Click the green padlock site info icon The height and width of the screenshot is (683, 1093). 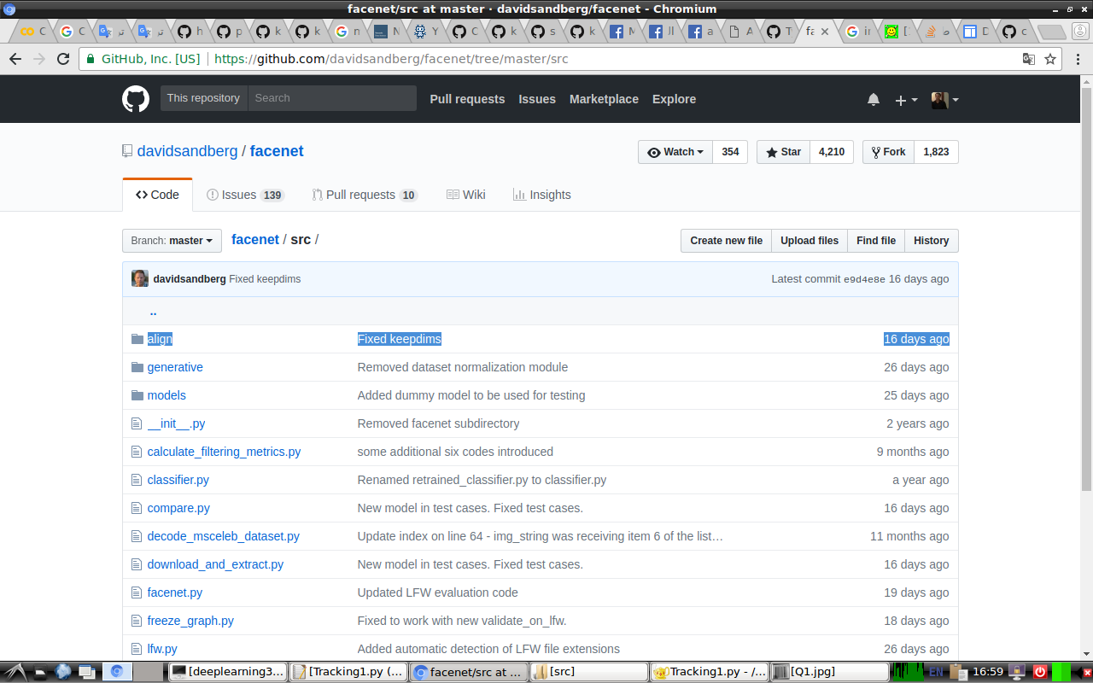91,59
